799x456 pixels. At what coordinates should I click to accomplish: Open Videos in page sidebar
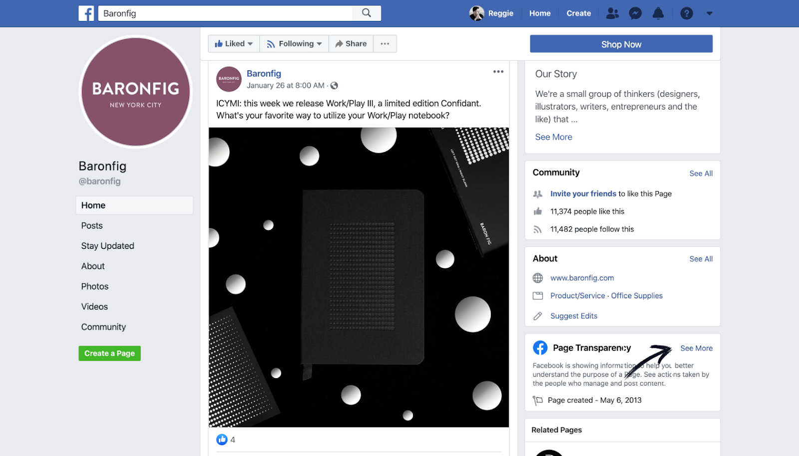click(x=94, y=307)
